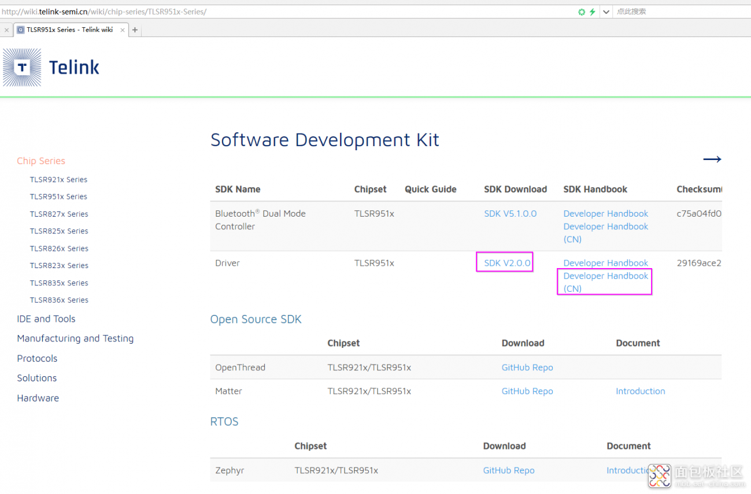751x494 pixels.
Task: Download Driver SDK V2.0.0
Action: pyautogui.click(x=507, y=263)
